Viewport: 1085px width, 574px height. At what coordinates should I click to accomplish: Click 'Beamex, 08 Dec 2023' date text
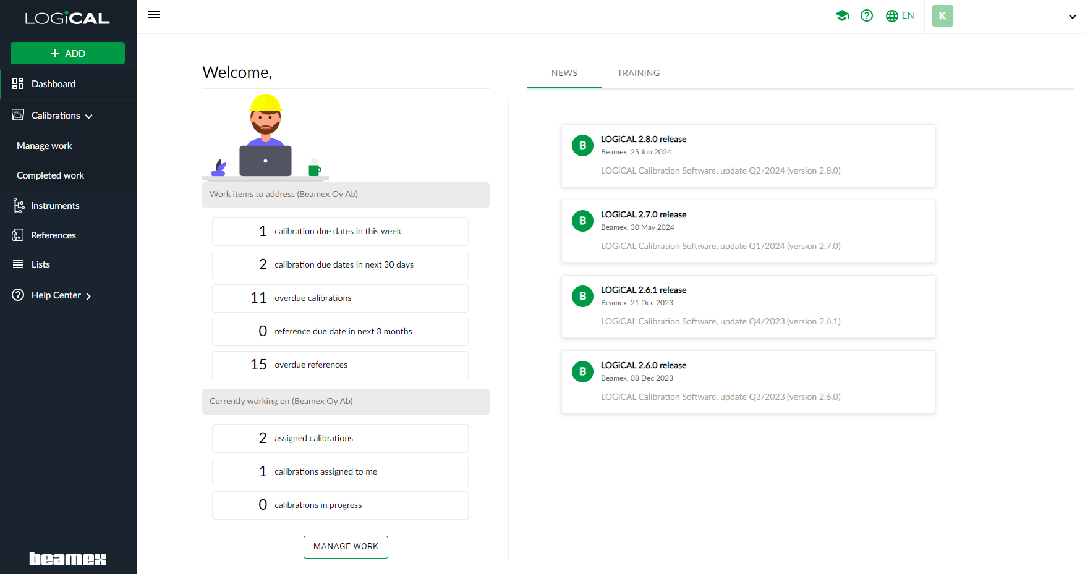pos(637,378)
